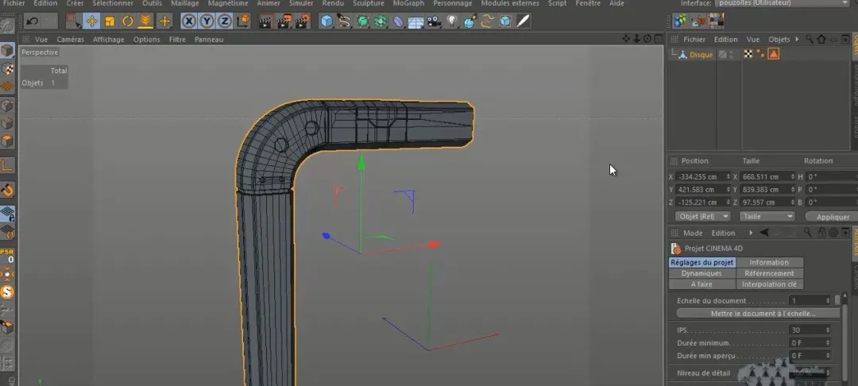Toggle Z axis lock
858x386 pixels.
(225, 21)
